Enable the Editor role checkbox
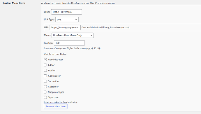Screen dimensions: 201x114 click(x=45, y=65)
